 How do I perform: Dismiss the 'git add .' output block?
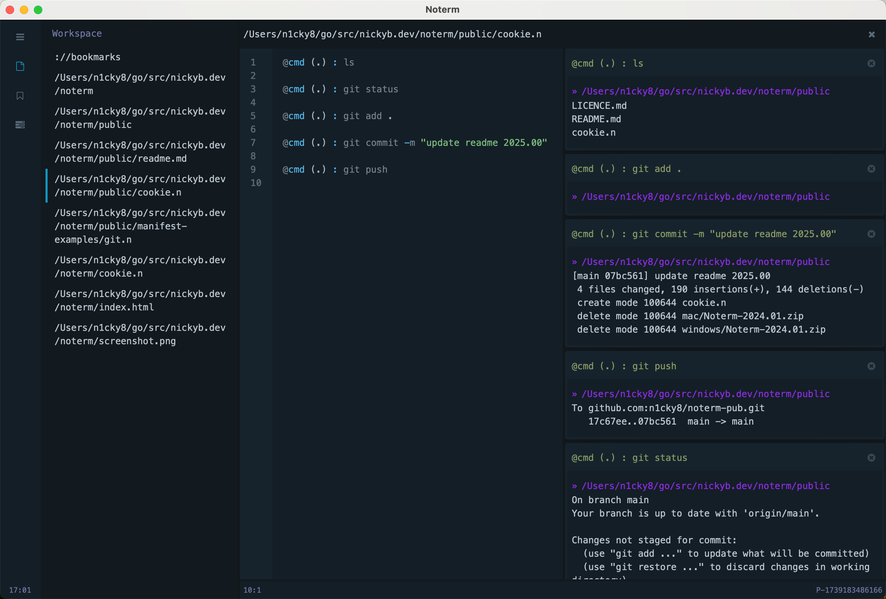coord(871,169)
